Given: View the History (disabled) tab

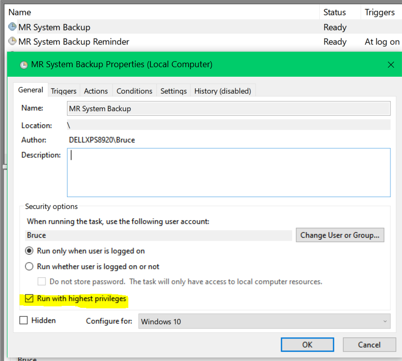Looking at the screenshot, I should click(x=223, y=91).
